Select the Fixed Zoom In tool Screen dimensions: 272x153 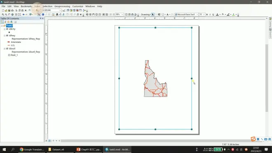(x=16, y=14)
